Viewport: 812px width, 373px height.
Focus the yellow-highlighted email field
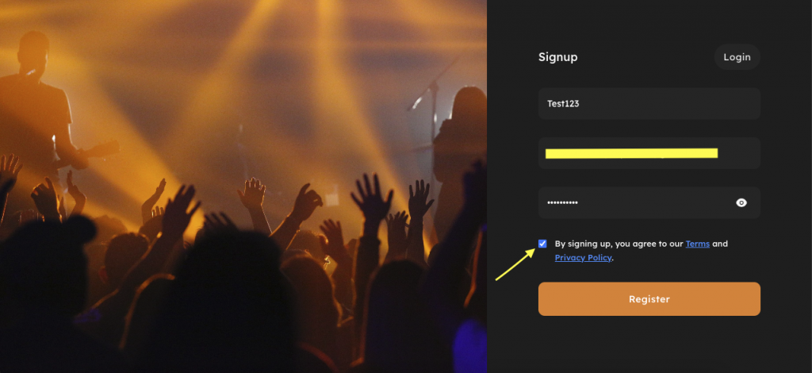point(649,153)
